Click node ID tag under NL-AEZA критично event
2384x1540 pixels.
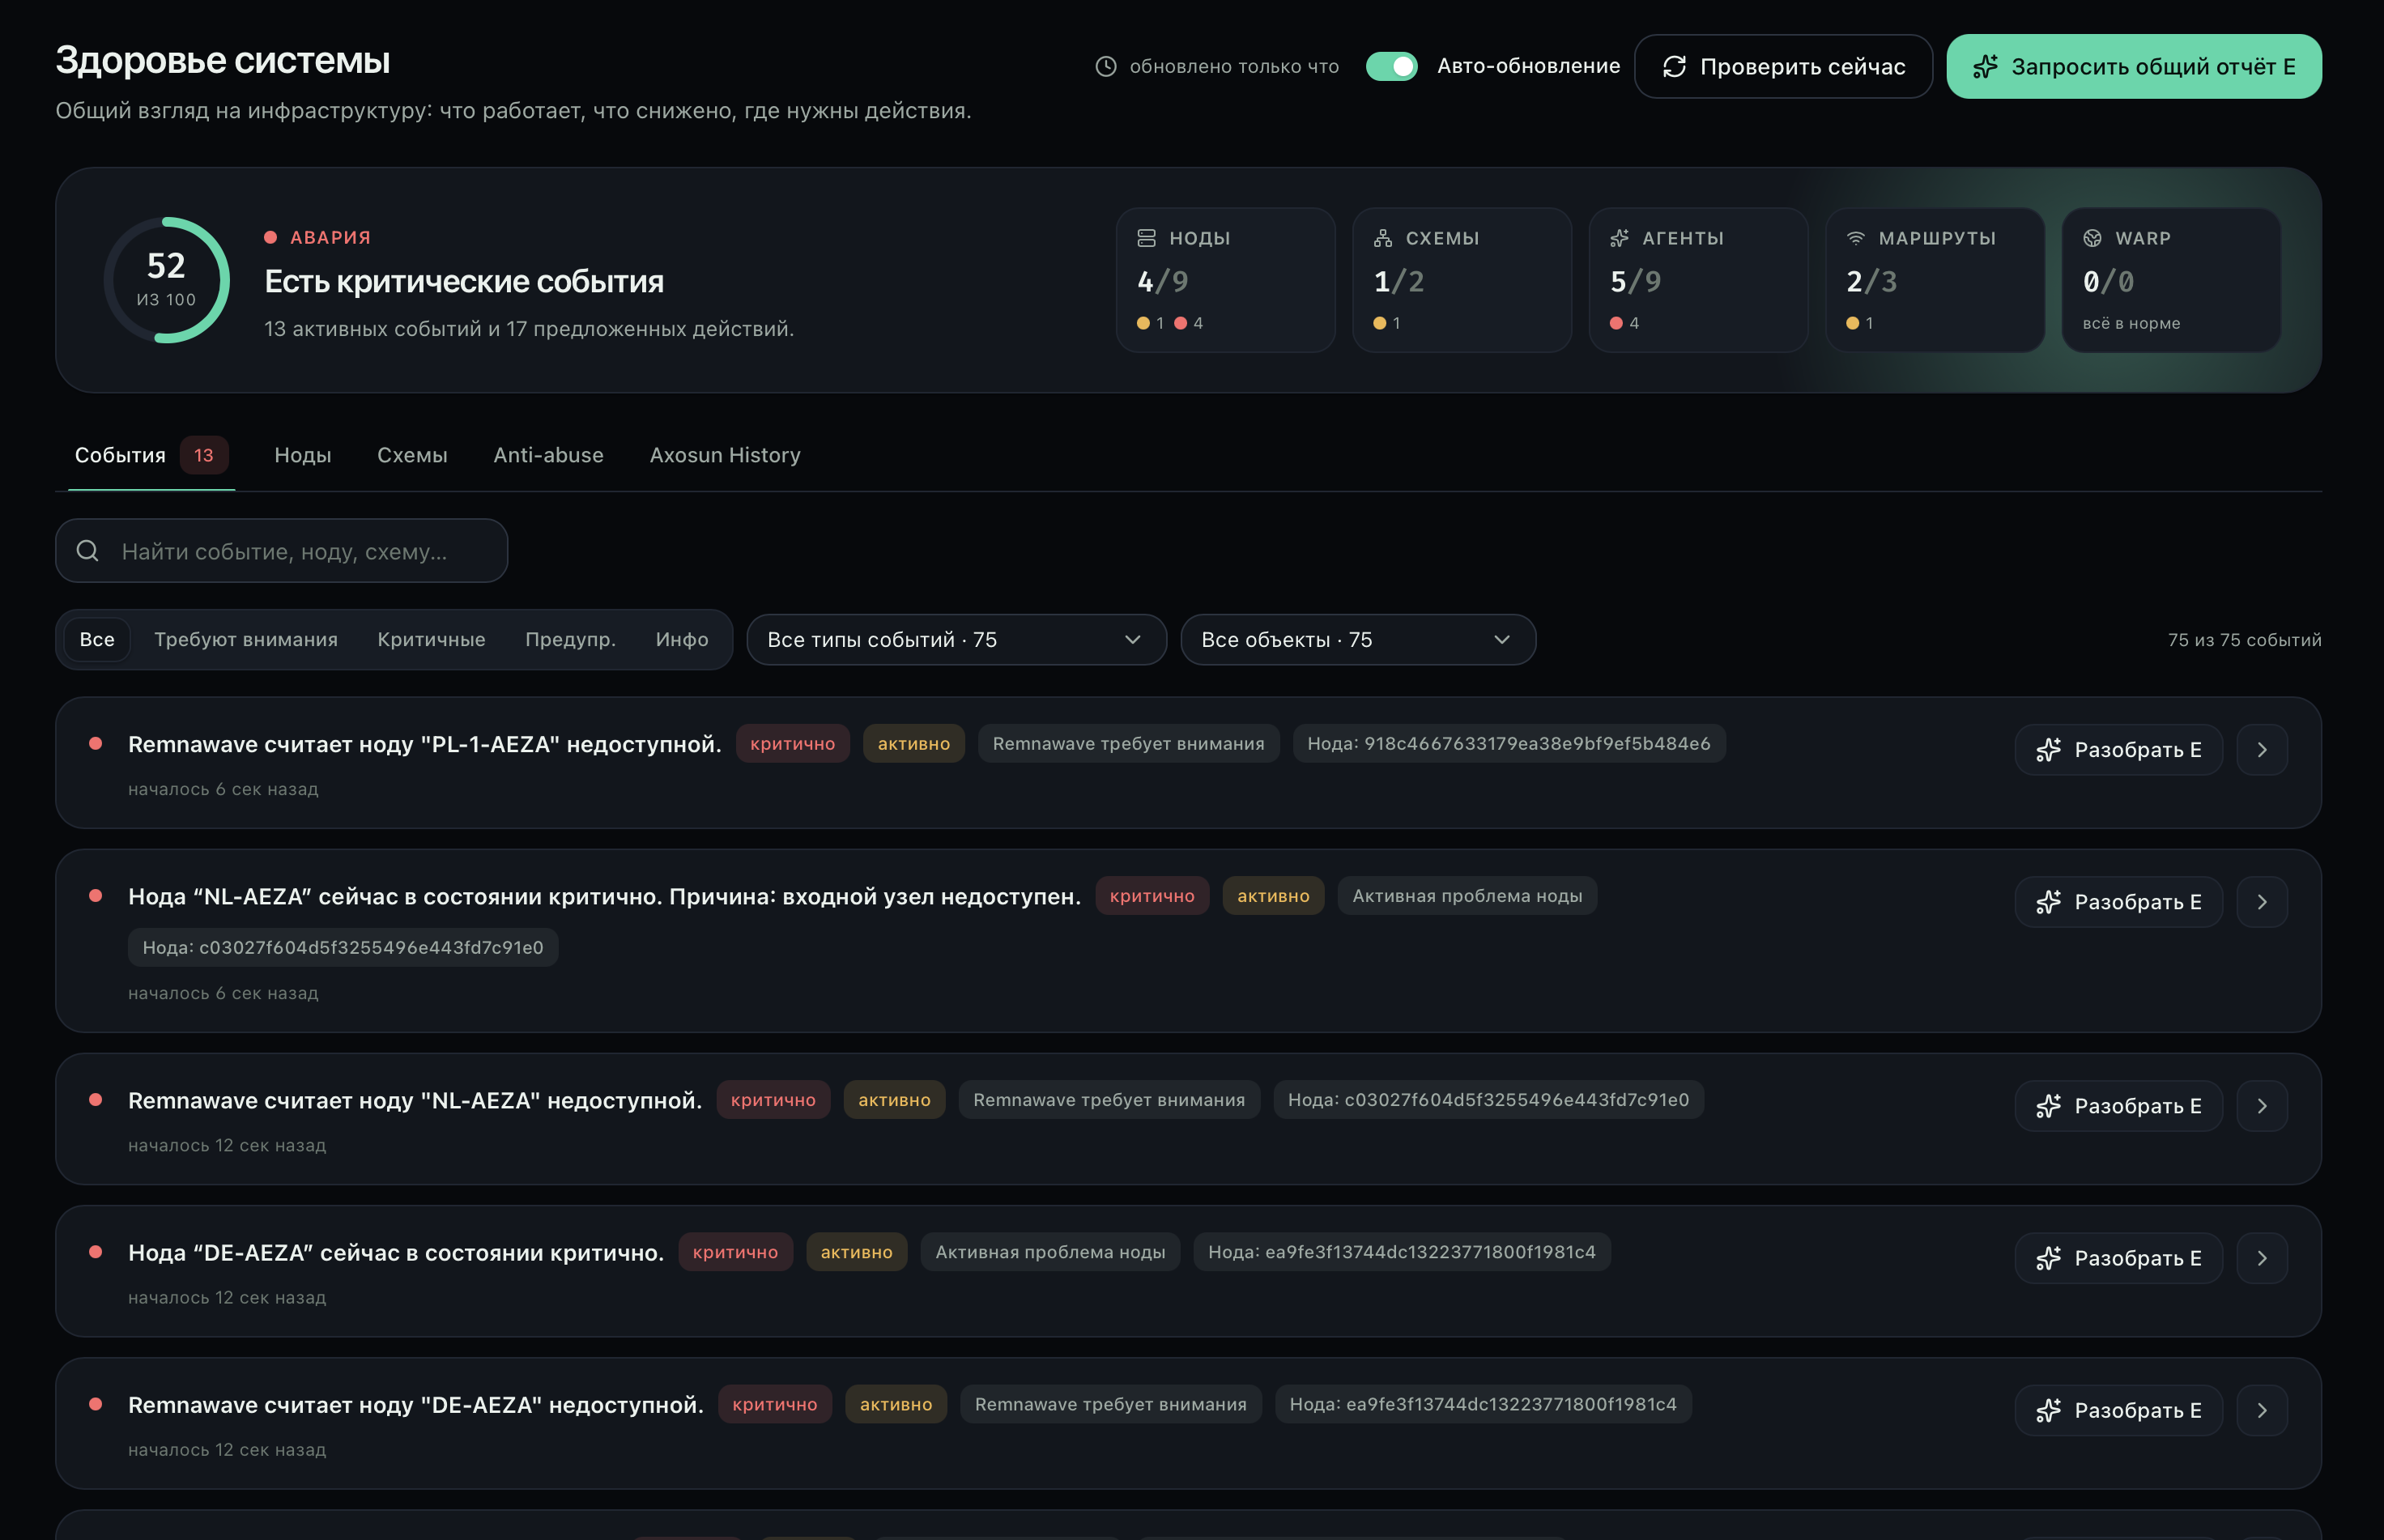(343, 948)
